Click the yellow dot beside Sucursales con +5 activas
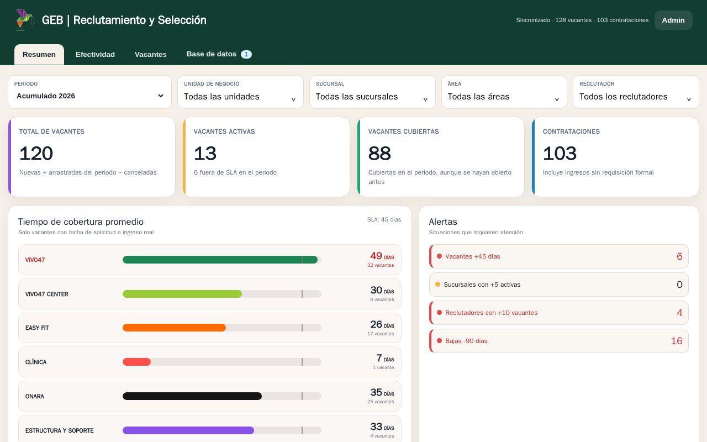707x442 pixels. (x=437, y=285)
